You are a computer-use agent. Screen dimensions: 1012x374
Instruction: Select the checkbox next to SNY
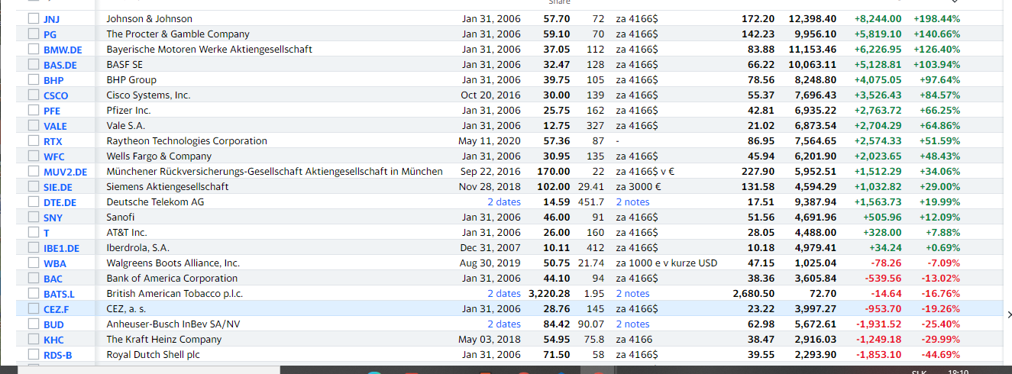point(33,217)
